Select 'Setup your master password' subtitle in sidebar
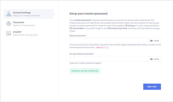 coord(26,16)
